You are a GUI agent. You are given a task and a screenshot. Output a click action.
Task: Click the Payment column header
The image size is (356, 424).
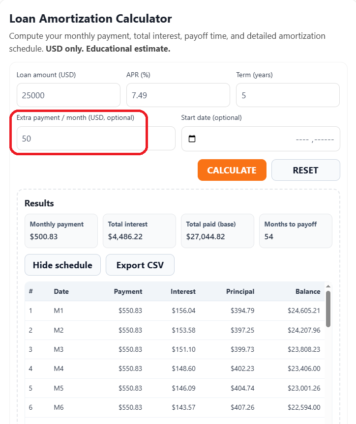point(128,291)
